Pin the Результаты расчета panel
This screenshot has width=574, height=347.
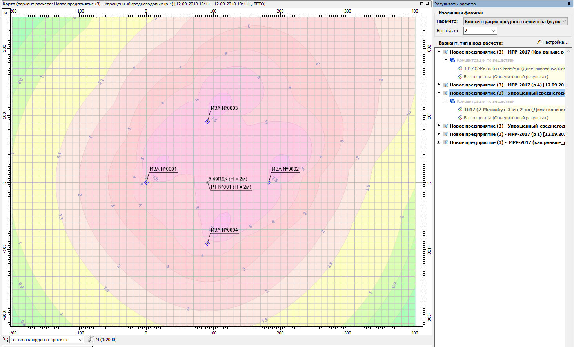click(x=569, y=4)
